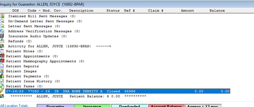
Task: Click the Patient Notes notepad icon
Action: click(2, 51)
